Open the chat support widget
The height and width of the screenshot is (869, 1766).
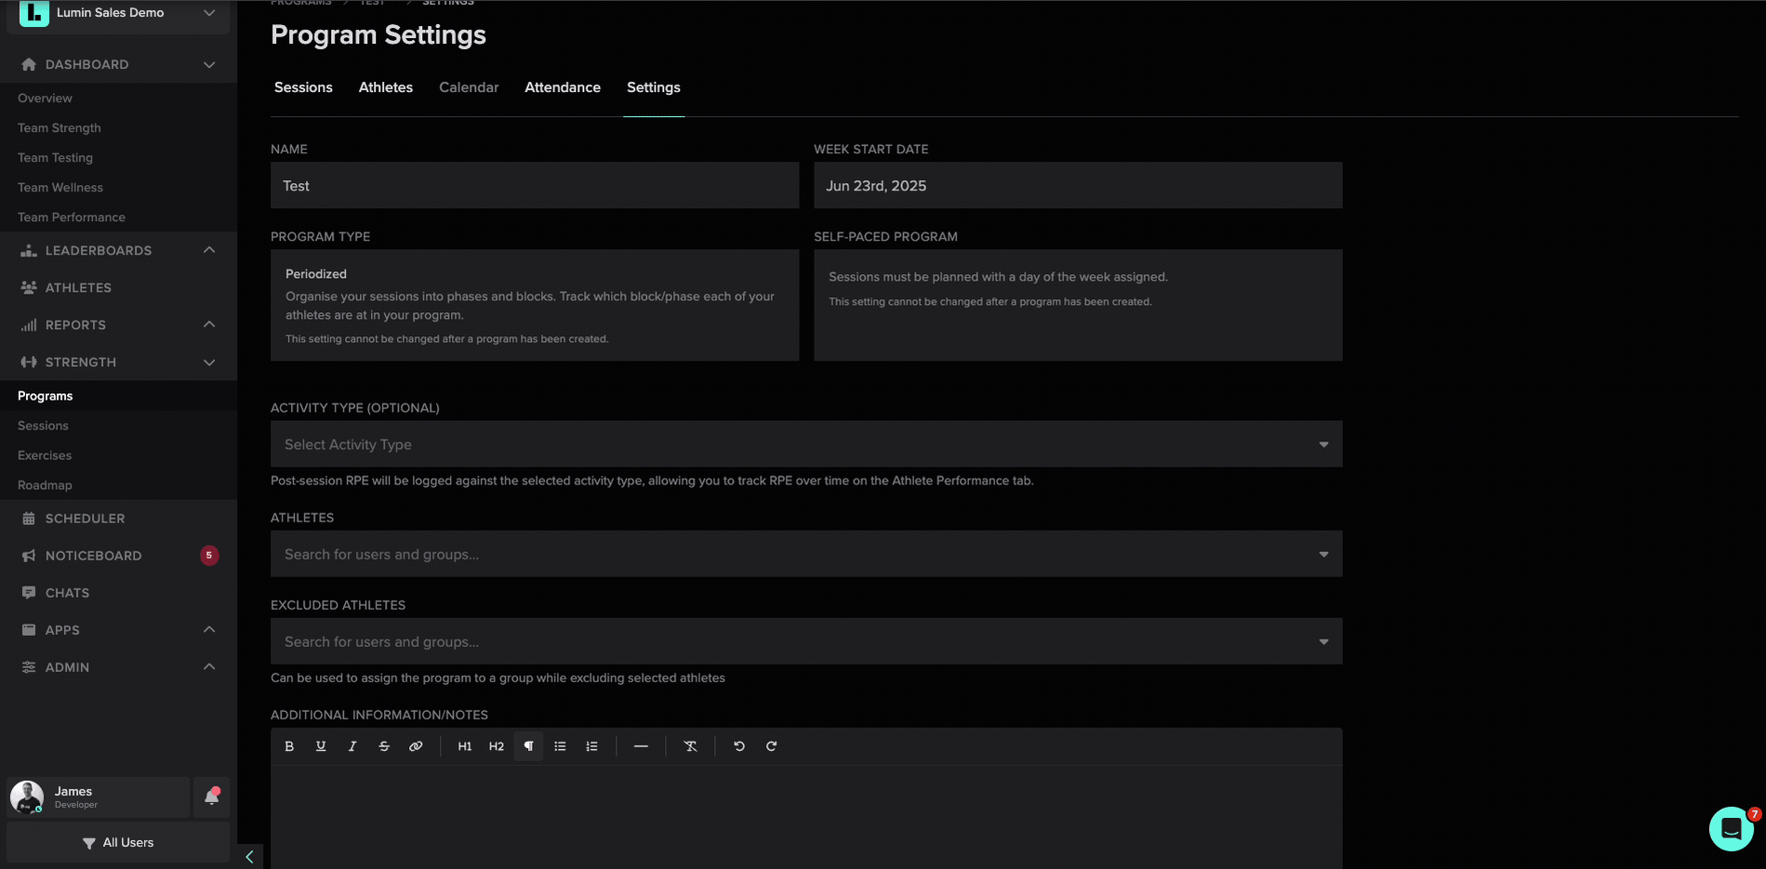[1731, 828]
